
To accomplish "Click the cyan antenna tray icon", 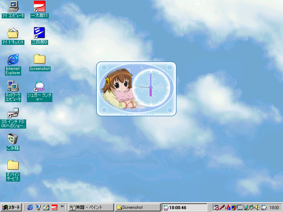I will tap(246, 207).
